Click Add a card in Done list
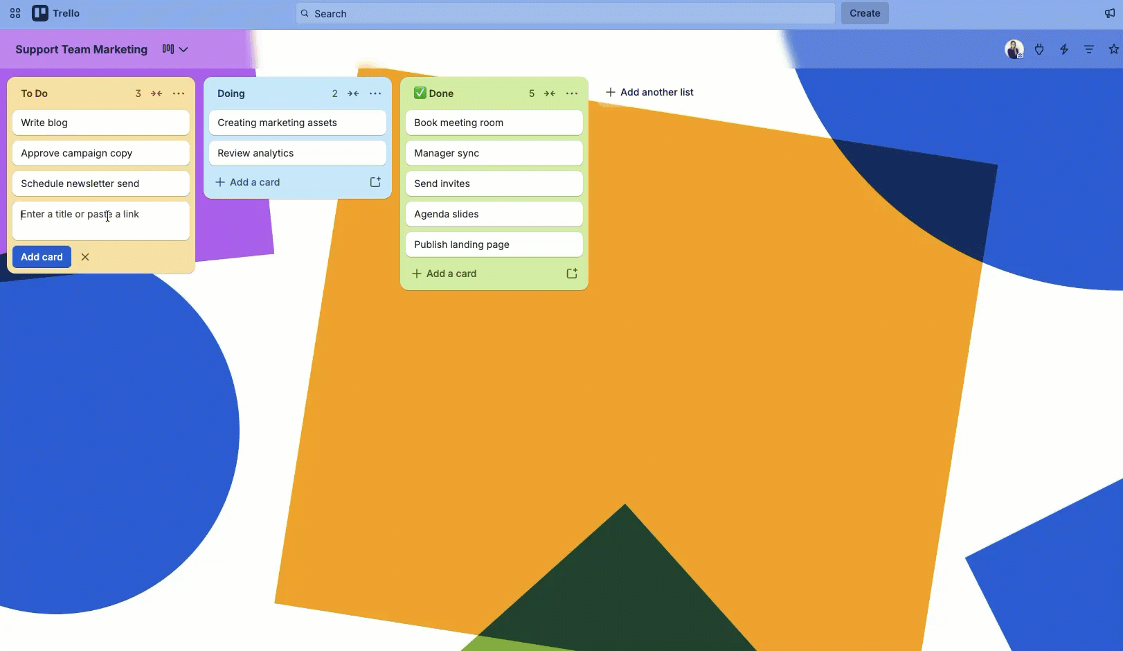The height and width of the screenshot is (651, 1123). tap(444, 274)
